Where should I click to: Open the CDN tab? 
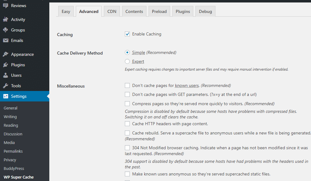pyautogui.click(x=112, y=11)
